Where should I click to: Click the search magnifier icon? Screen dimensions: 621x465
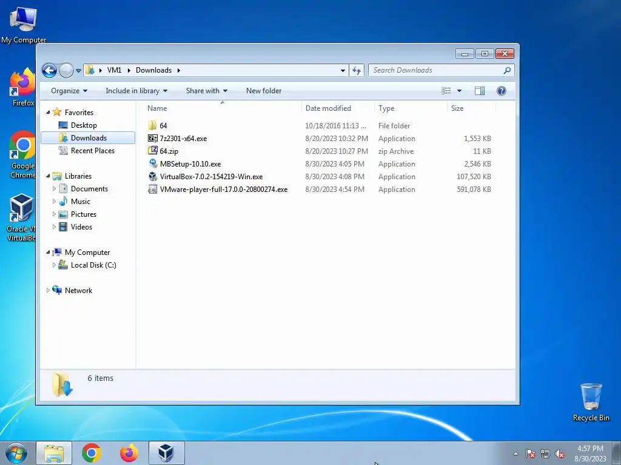[x=507, y=70]
